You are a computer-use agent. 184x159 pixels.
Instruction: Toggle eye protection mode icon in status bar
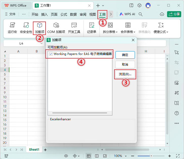click(x=66, y=156)
